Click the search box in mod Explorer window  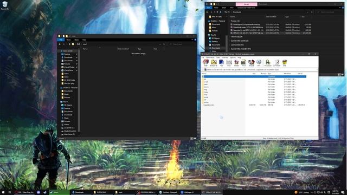(x=182, y=44)
